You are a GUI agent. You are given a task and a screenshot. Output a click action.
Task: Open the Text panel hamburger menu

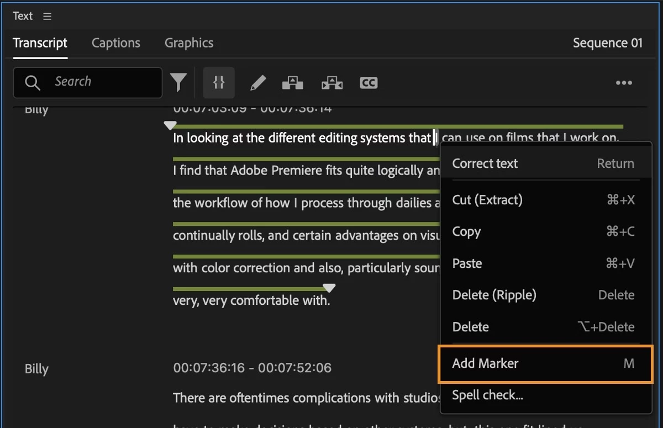pos(48,17)
